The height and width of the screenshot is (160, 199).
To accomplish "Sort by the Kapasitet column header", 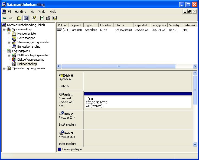I will click(141, 25).
